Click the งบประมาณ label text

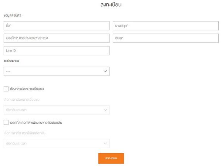11,60
